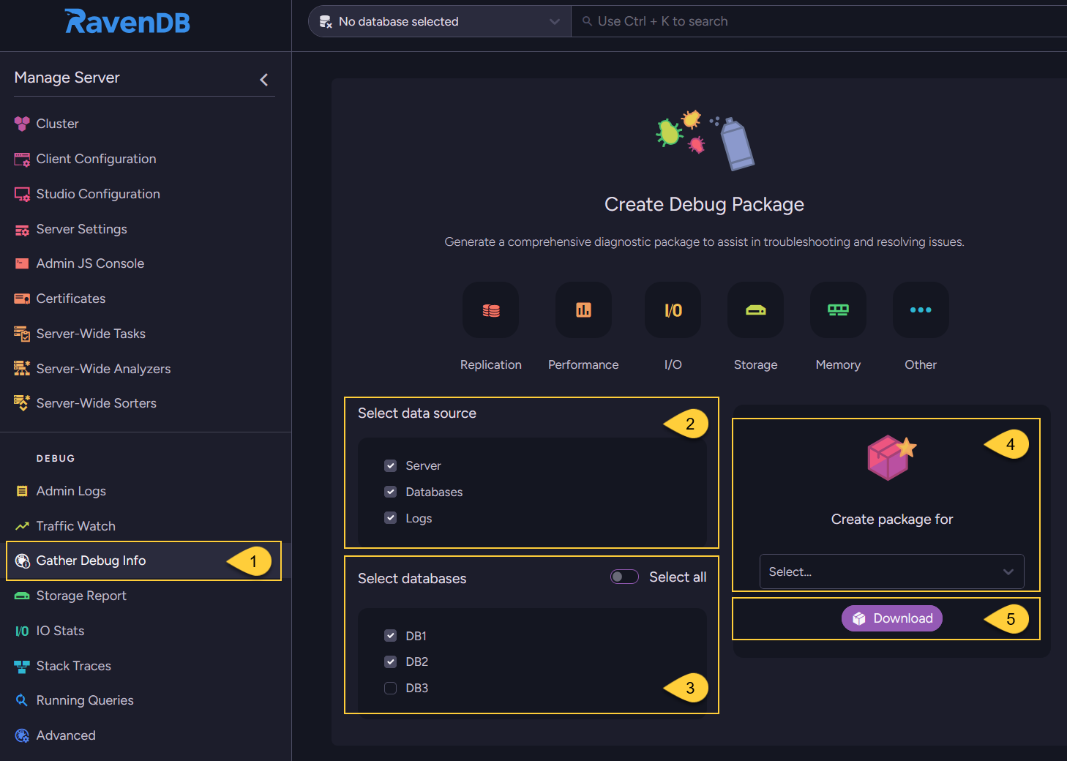Click the Memory label text
Screen dimensions: 1067x761
pos(838,364)
